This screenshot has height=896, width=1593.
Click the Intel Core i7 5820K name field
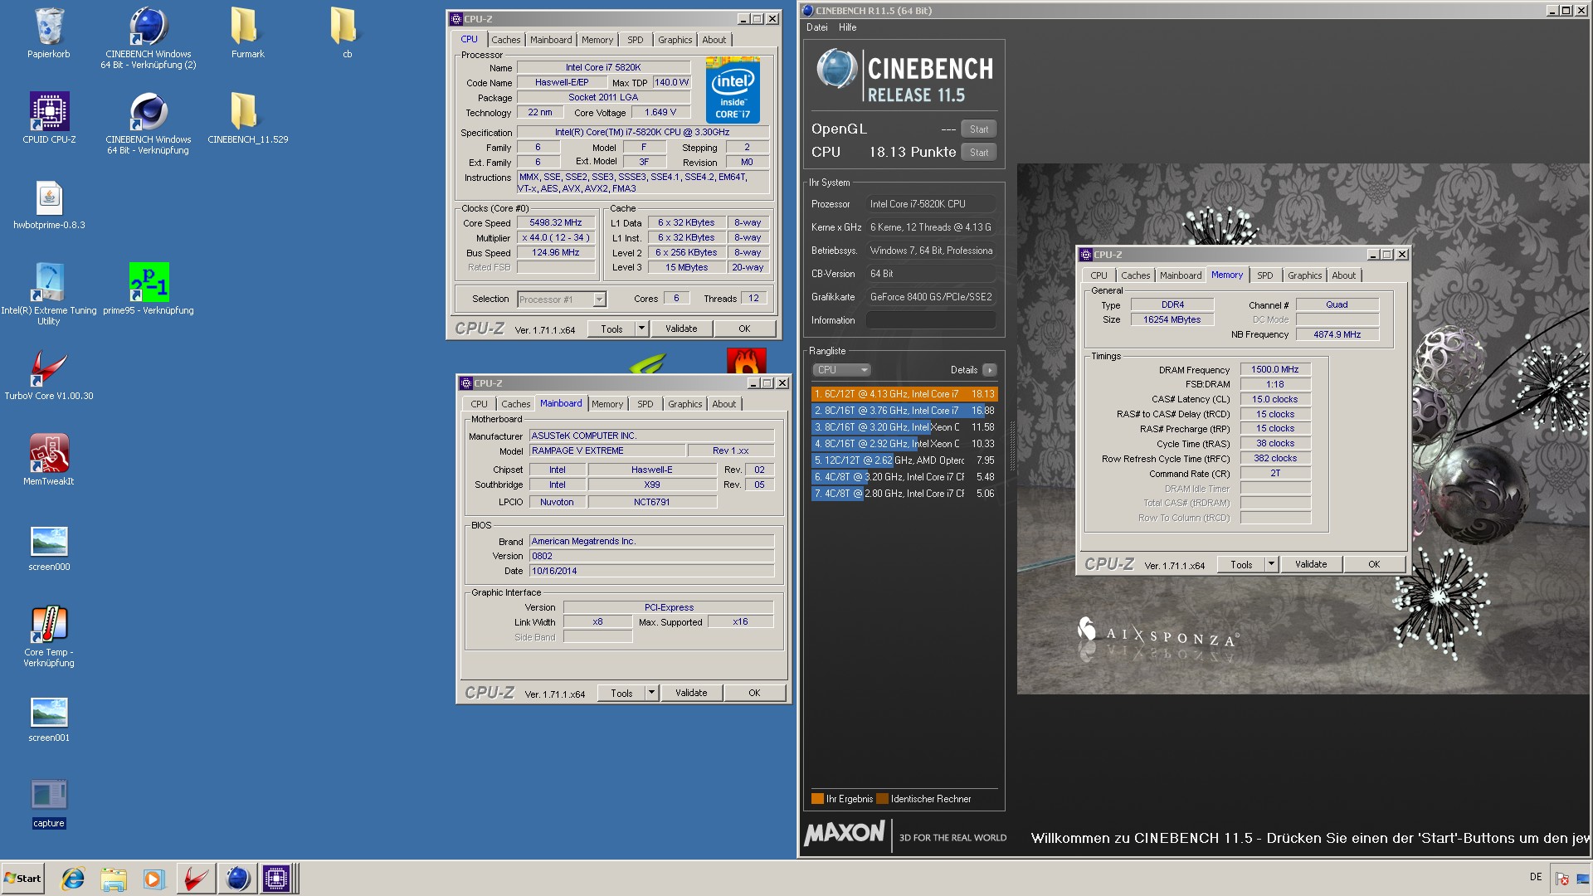pyautogui.click(x=603, y=68)
